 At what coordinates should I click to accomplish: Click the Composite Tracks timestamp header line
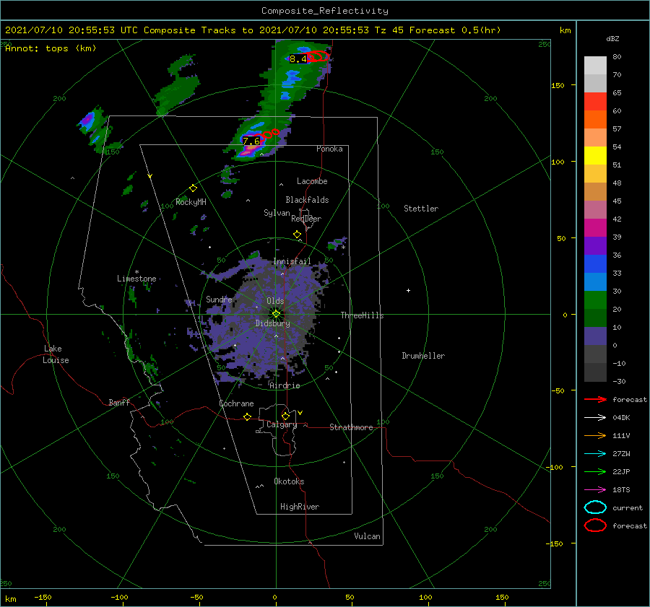tap(253, 30)
